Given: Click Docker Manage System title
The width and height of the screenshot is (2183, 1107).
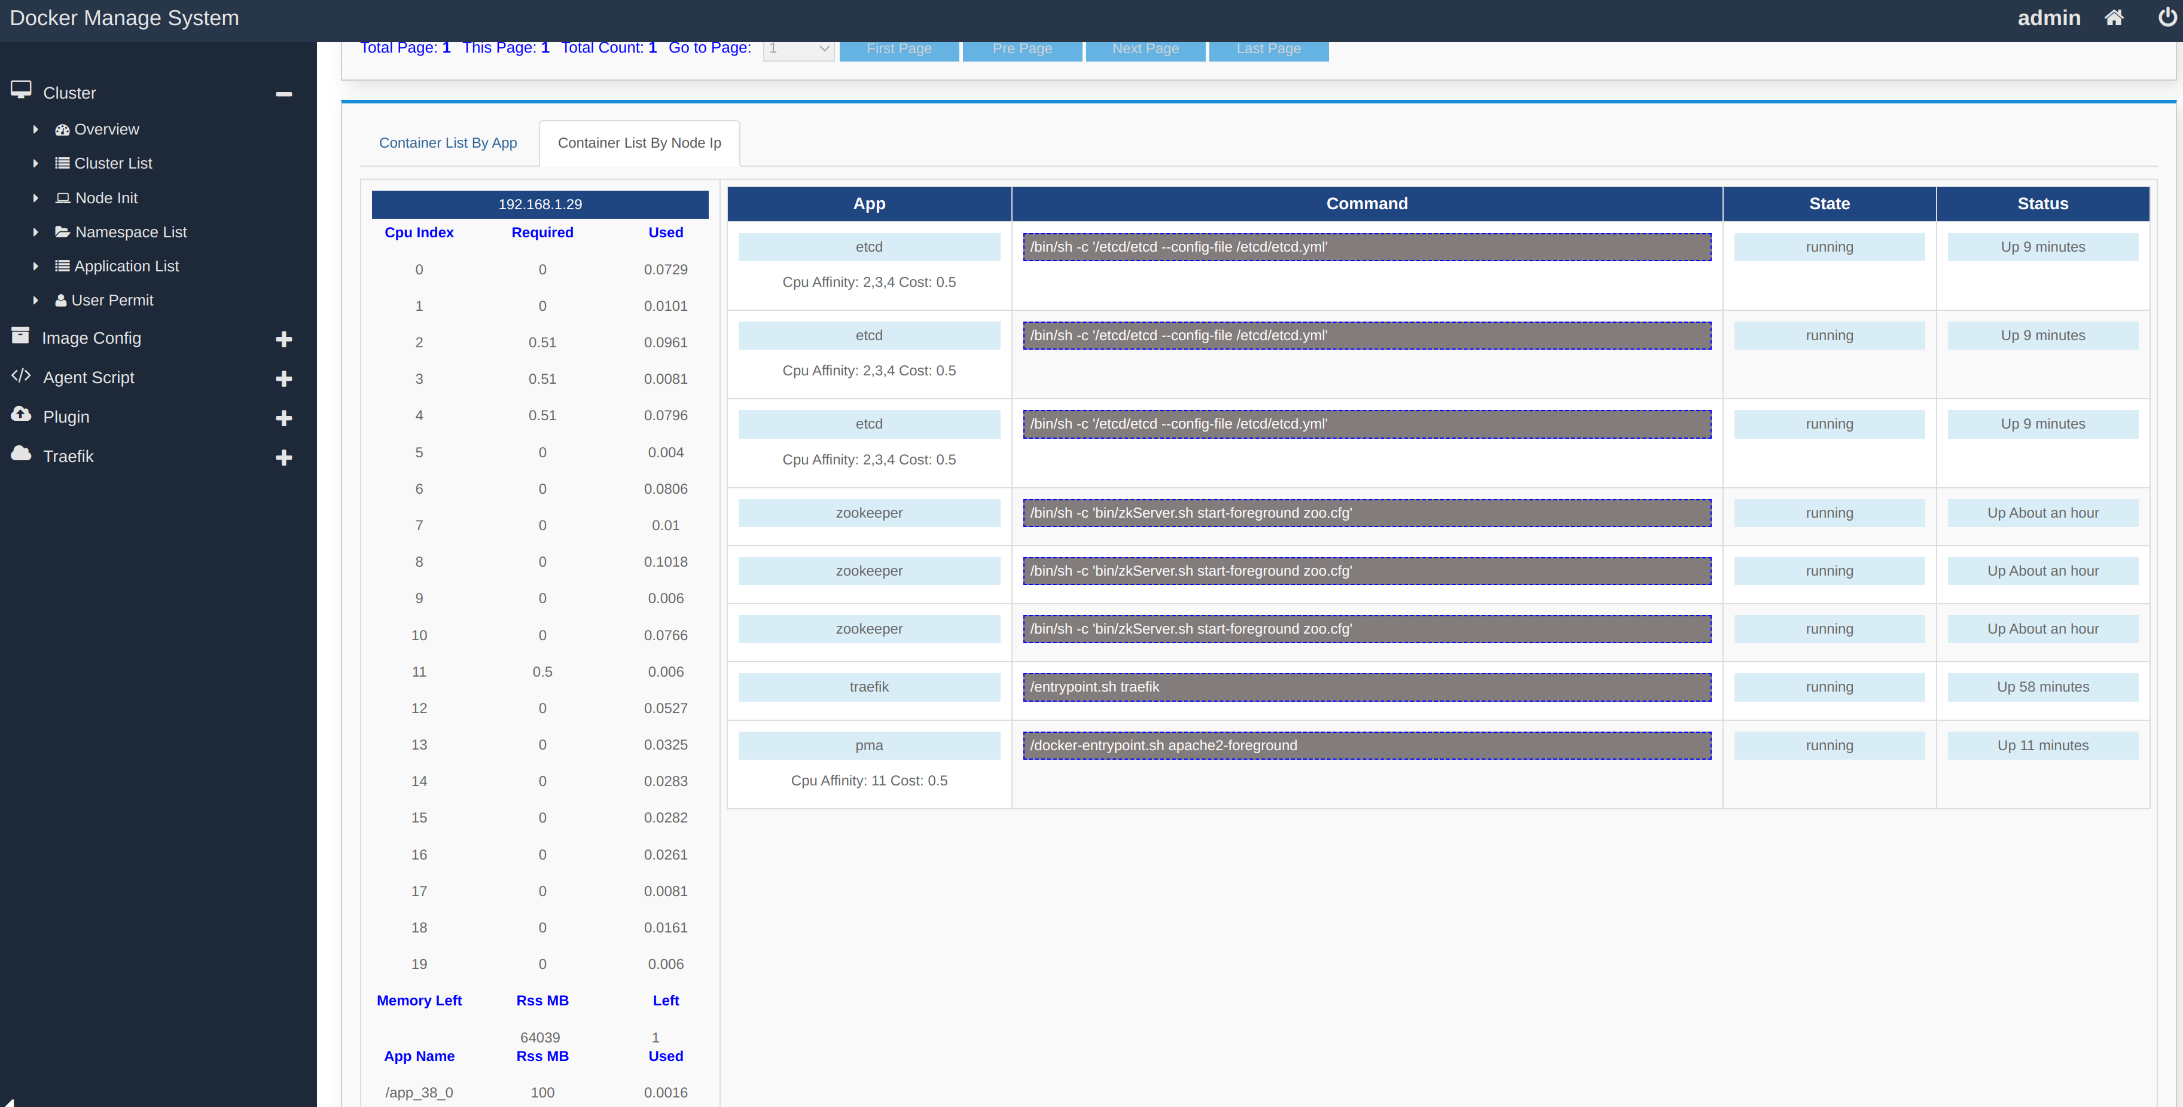Looking at the screenshot, I should click(x=124, y=18).
